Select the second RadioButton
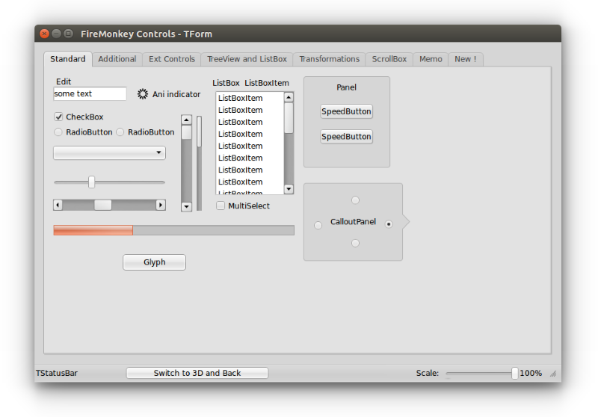598x417 pixels. (120, 132)
